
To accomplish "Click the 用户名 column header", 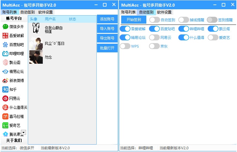I will [x=50, y=19].
